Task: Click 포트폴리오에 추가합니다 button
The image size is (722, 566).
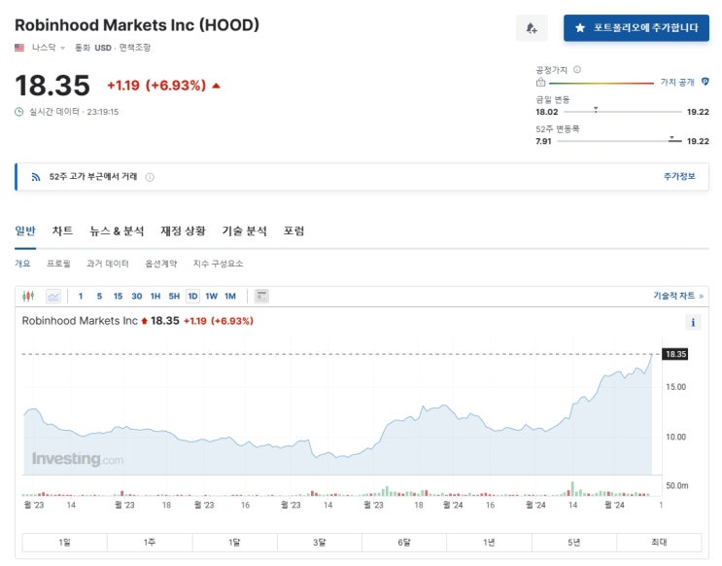Action: 636,28
